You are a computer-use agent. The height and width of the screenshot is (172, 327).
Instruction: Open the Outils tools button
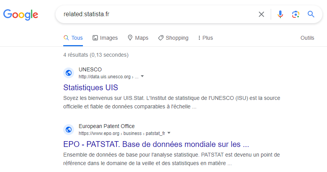[307, 38]
